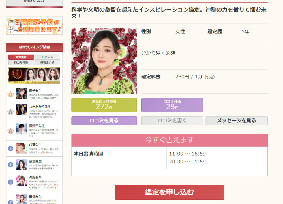Open reviews with the 口コミを見る button
This screenshot has height=204, width=283.
(104, 121)
